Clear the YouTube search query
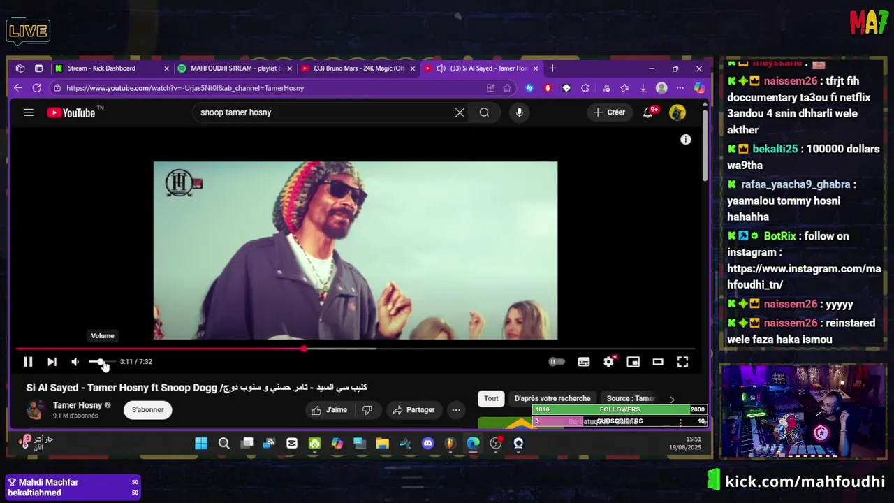Image resolution: width=894 pixels, height=503 pixels. [460, 112]
